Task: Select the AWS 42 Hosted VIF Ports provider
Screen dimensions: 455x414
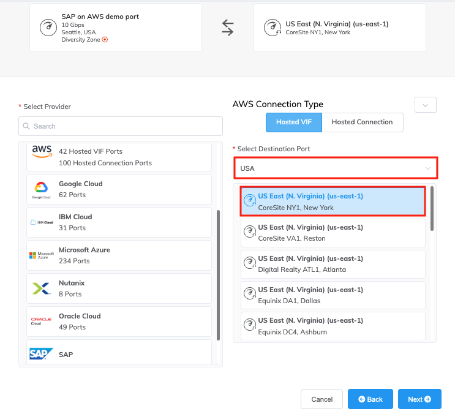Action: (x=119, y=157)
